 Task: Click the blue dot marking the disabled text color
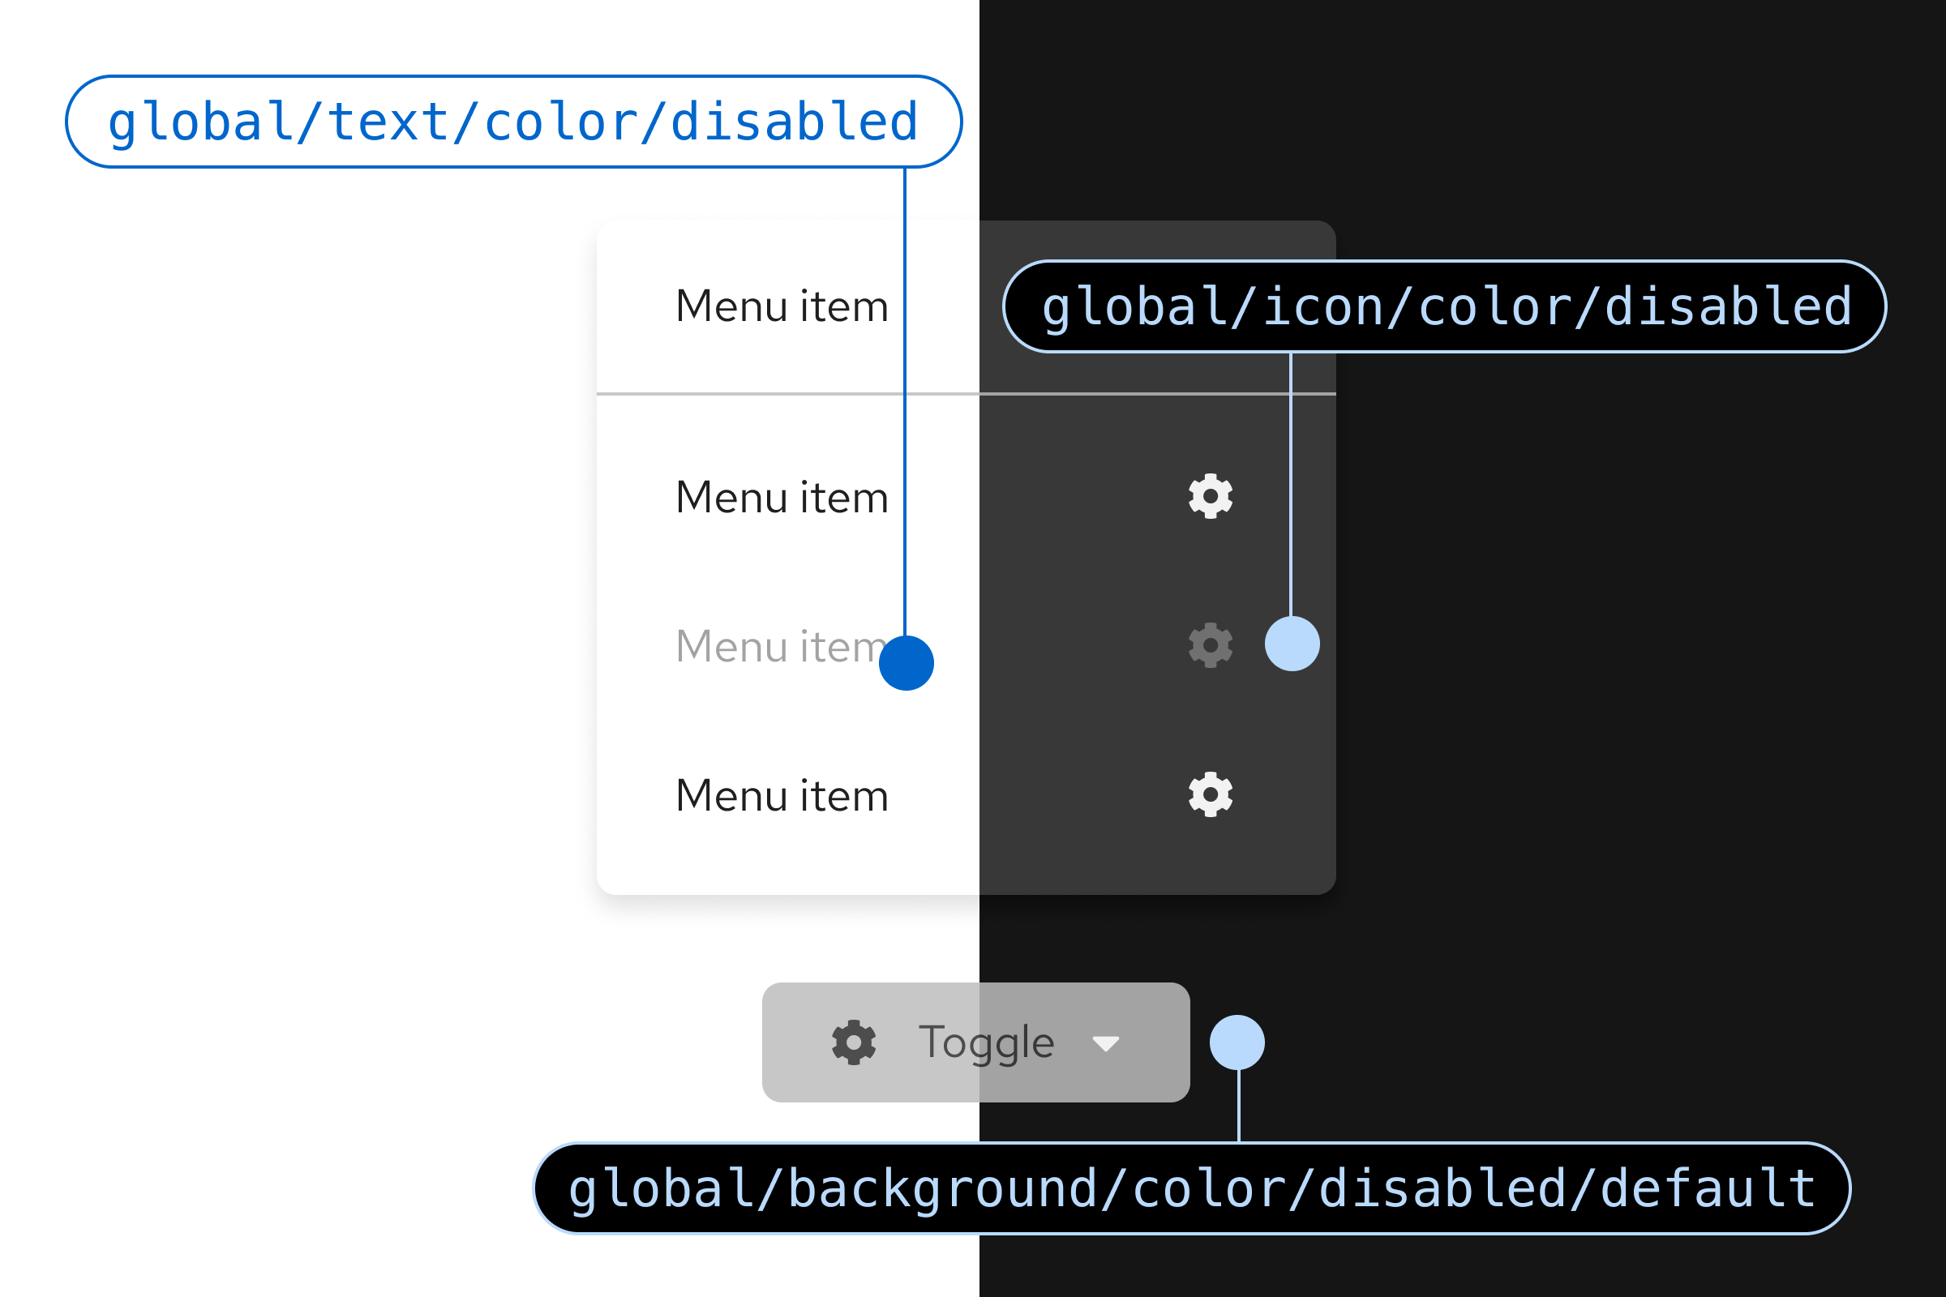click(906, 661)
